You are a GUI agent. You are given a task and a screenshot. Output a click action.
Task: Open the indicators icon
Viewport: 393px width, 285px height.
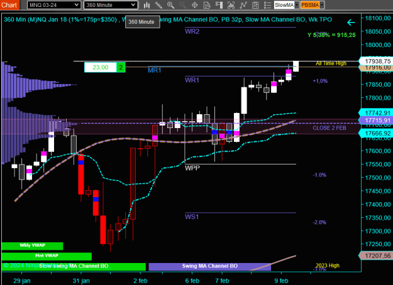pos(243,5)
